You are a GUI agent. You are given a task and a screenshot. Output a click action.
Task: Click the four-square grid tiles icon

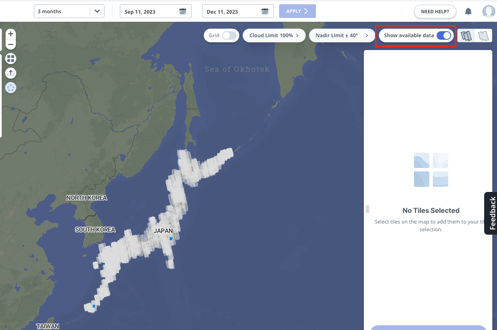(11, 59)
